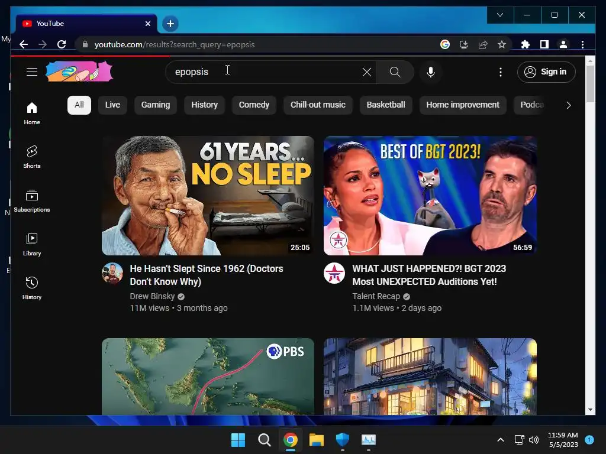Click the site lock icon
This screenshot has height=454, width=606.
click(85, 44)
